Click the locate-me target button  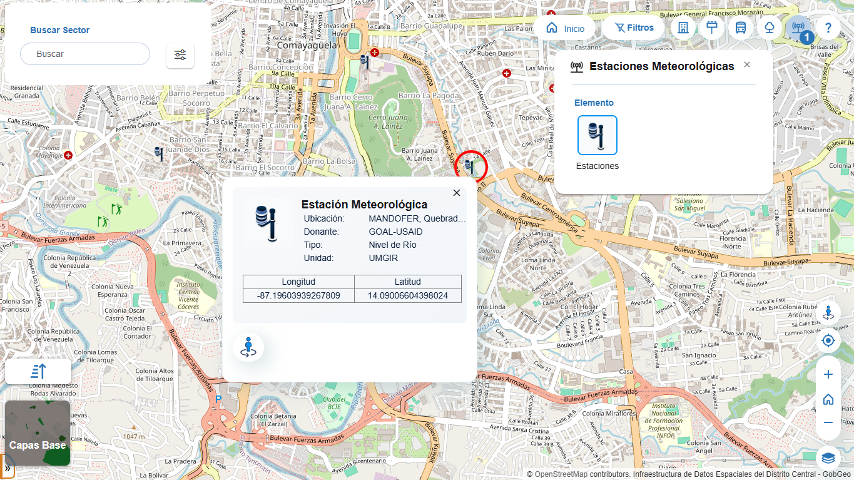pyautogui.click(x=828, y=340)
